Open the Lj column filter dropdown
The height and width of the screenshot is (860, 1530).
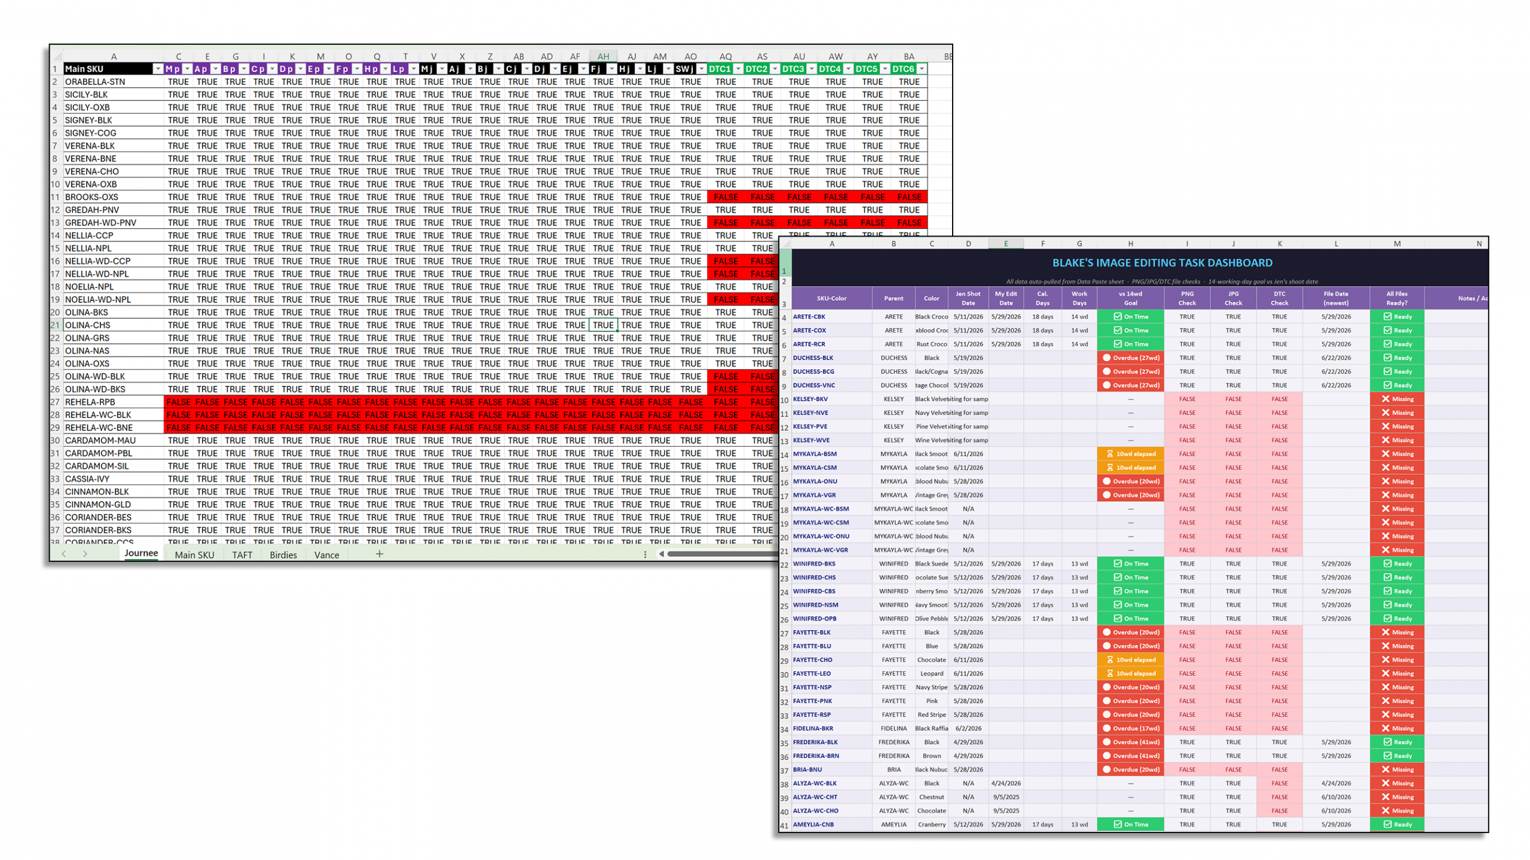[668, 69]
